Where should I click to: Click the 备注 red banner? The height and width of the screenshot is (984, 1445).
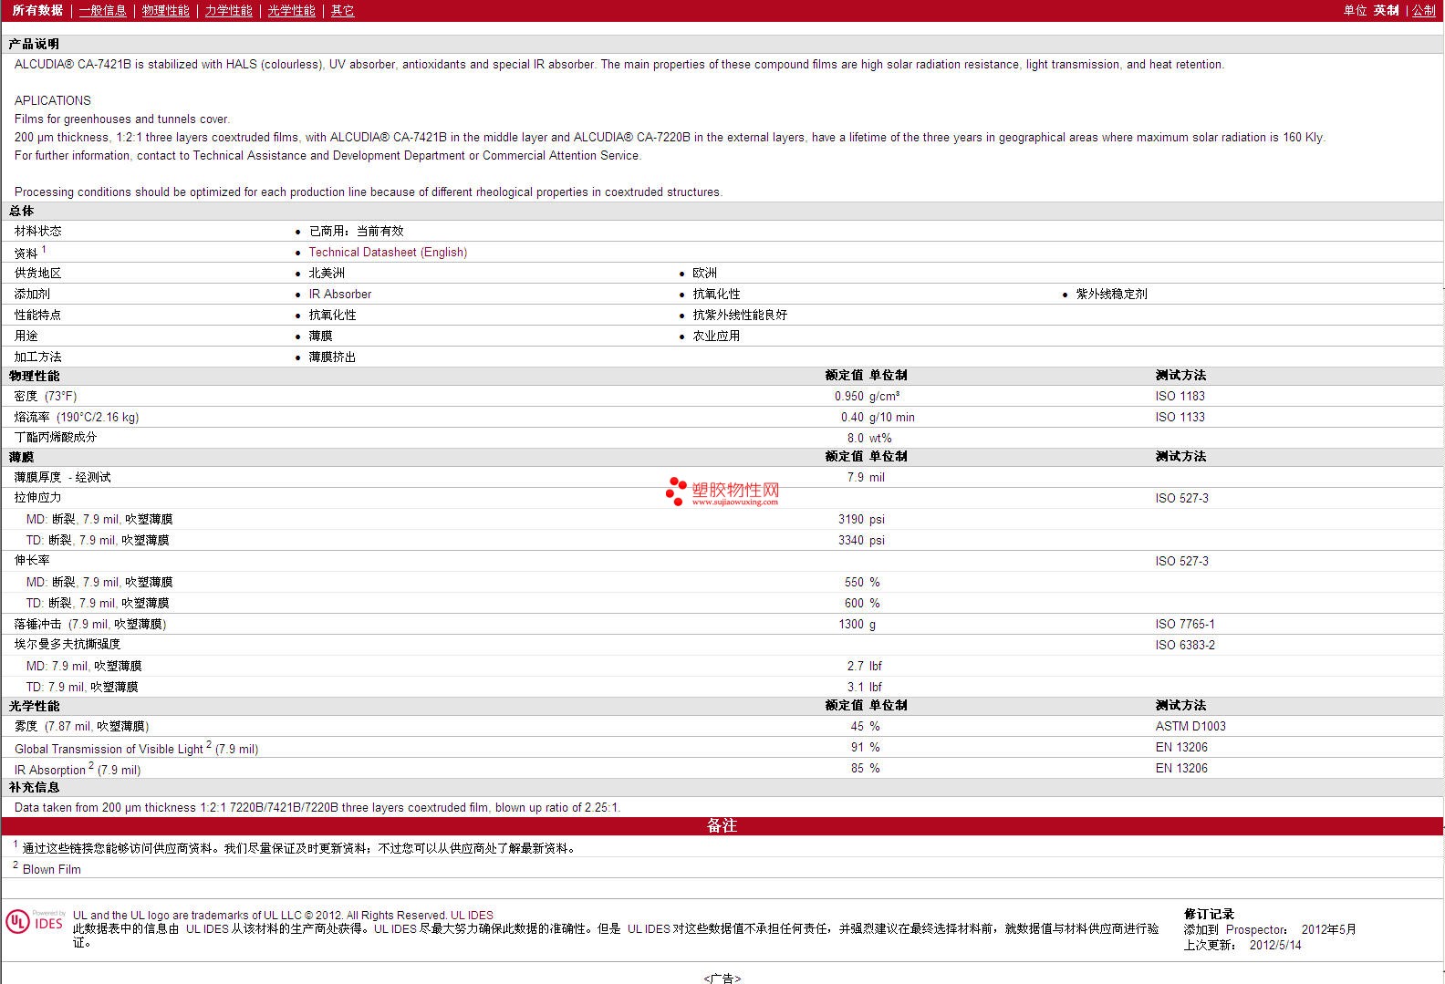click(x=722, y=826)
